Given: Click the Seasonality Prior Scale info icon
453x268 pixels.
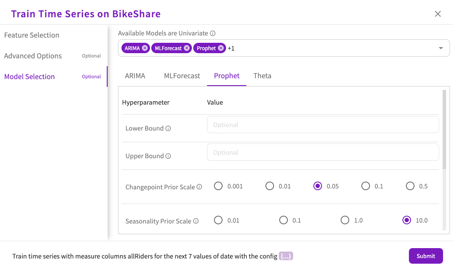Looking at the screenshot, I should [x=196, y=221].
